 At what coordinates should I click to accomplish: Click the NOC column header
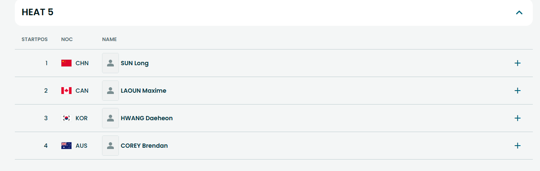(67, 39)
